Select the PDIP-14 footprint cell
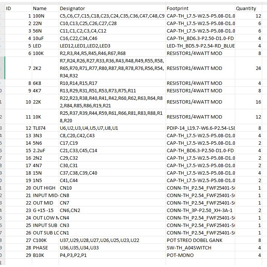 pyautogui.click(x=200, y=128)
